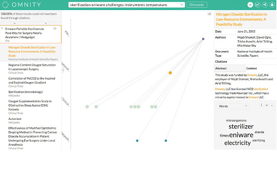The height and width of the screenshot is (173, 277).
Task: Open the Words dropdown selector
Action: (232, 106)
